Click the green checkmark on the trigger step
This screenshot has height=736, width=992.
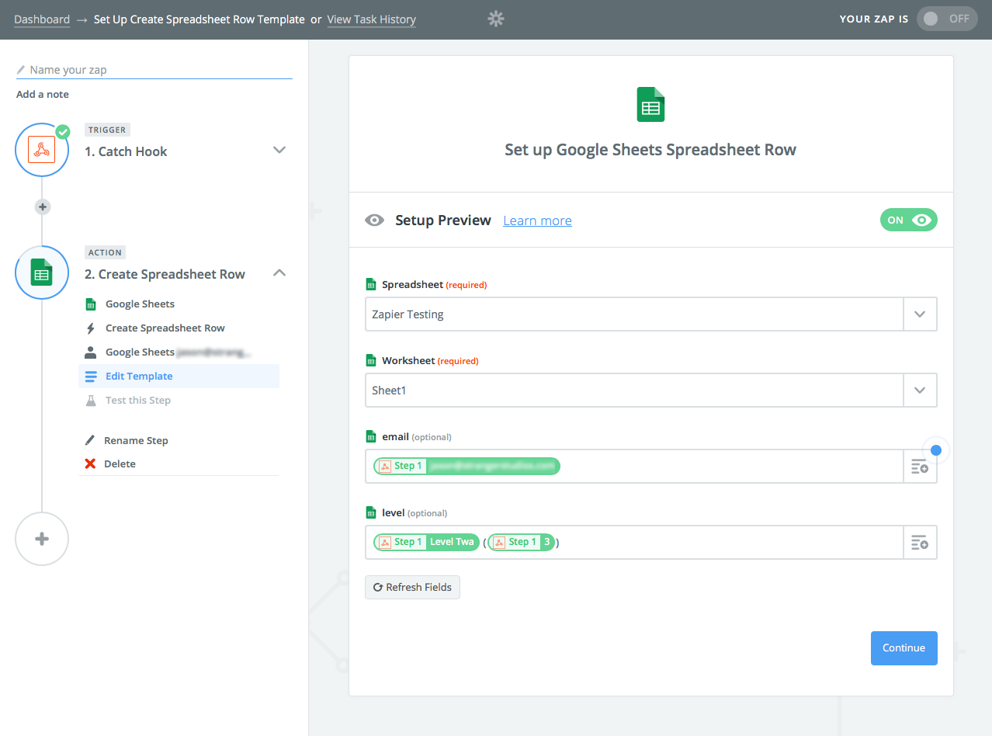tap(63, 132)
